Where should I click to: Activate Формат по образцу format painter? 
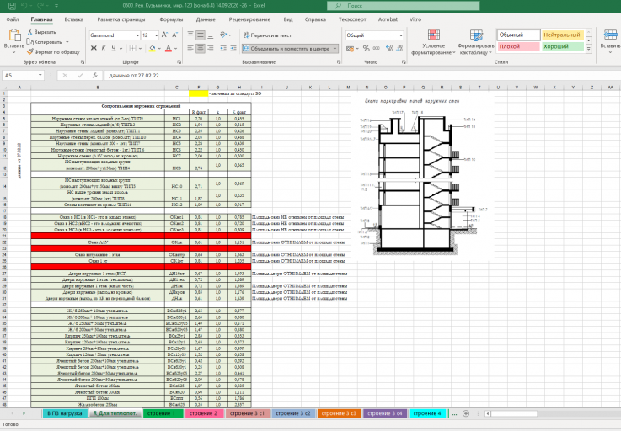click(53, 52)
